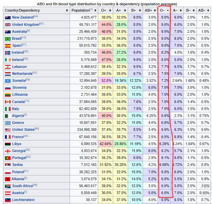Click the South Africa flag icon
The height and width of the screenshot is (204, 212).
[x=8, y=186]
